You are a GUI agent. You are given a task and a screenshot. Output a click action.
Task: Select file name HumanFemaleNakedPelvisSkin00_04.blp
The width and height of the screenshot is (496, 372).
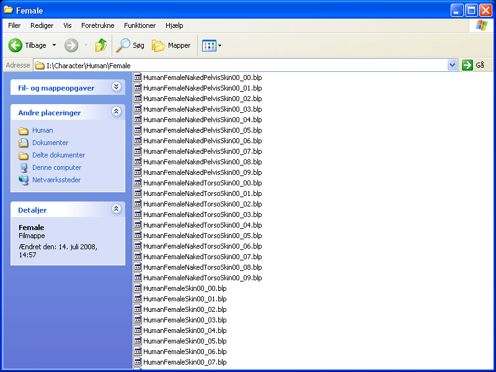(203, 120)
